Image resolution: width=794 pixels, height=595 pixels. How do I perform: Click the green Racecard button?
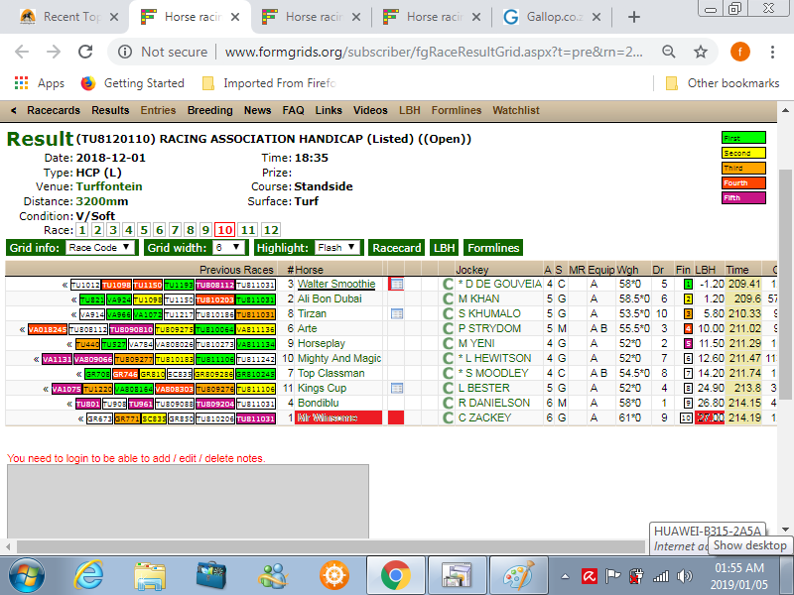coord(397,248)
